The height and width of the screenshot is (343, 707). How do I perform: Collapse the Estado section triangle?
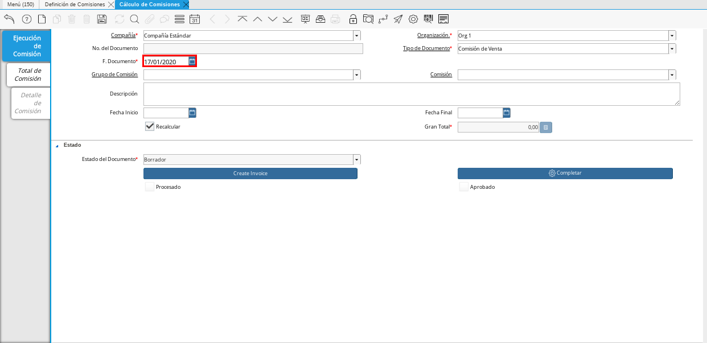(56, 146)
